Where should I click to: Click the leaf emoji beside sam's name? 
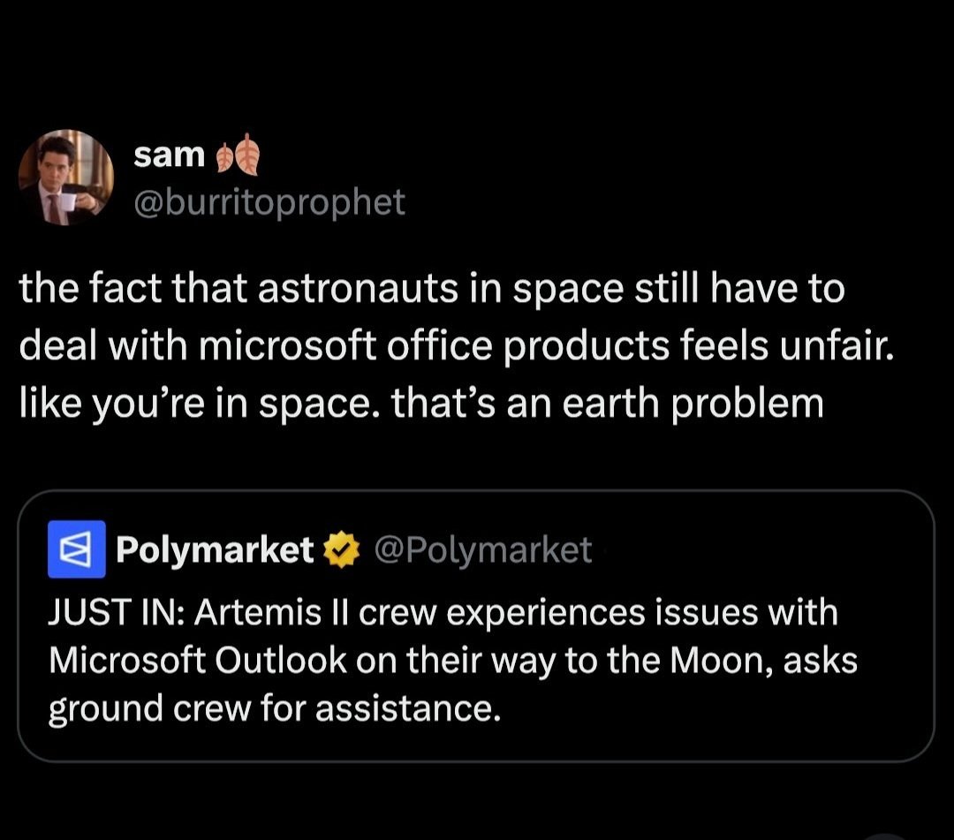(x=236, y=156)
